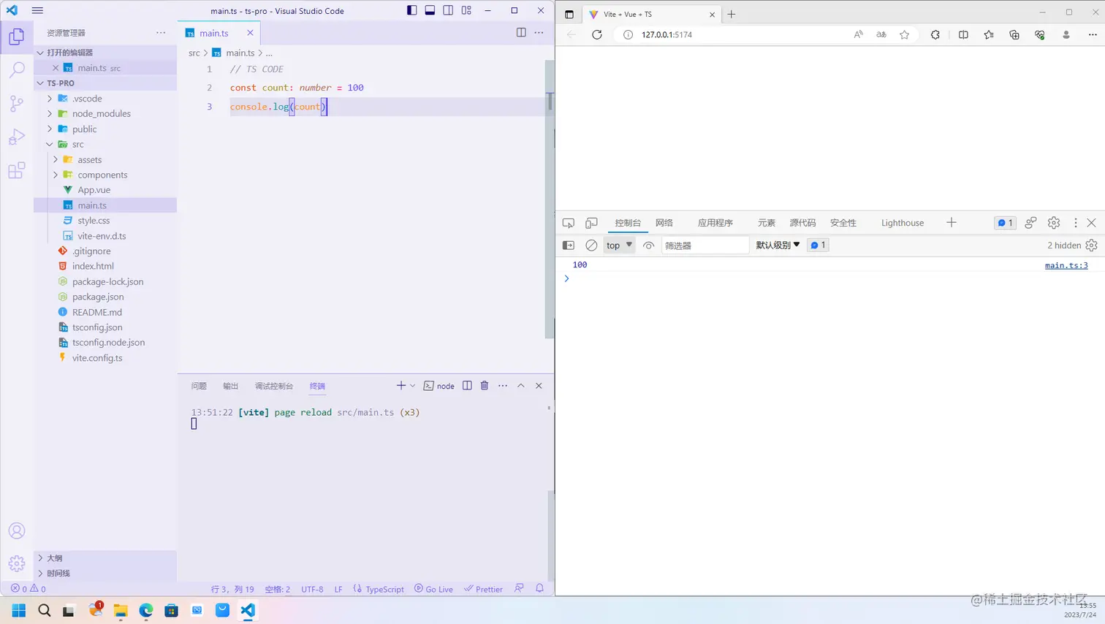Open VS Code notifications bell

click(540, 588)
